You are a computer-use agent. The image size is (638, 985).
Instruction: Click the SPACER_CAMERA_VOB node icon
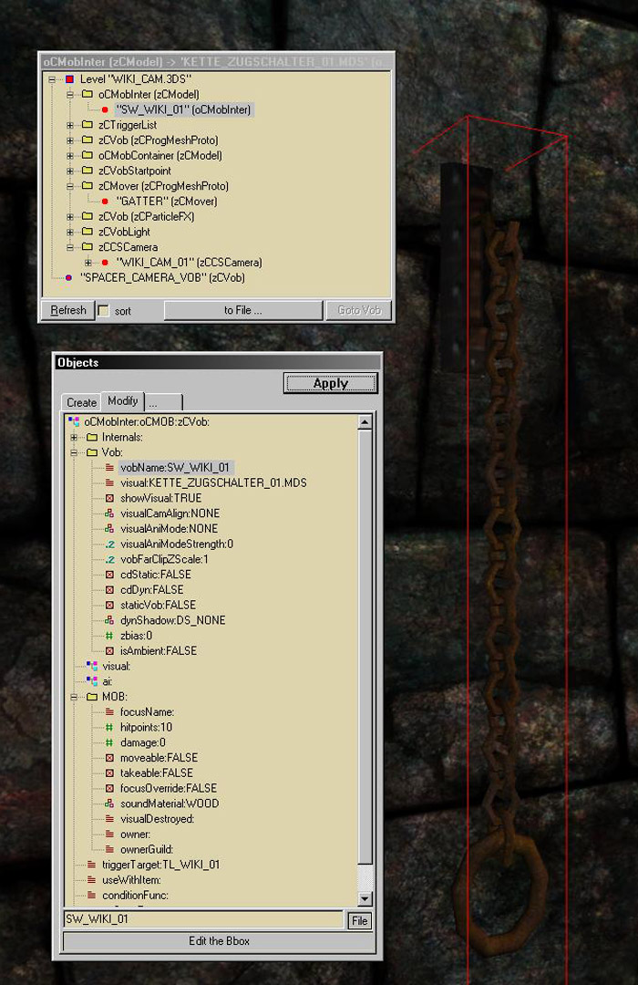[68, 277]
